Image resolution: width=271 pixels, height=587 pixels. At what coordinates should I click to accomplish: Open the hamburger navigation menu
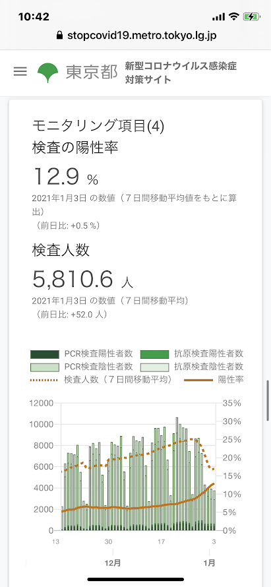(20, 71)
